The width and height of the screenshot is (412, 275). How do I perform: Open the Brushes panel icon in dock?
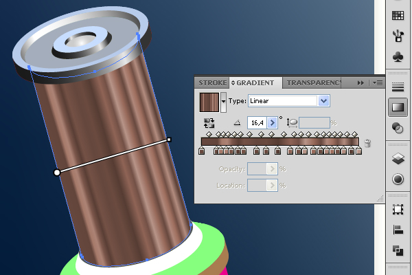tap(398, 36)
